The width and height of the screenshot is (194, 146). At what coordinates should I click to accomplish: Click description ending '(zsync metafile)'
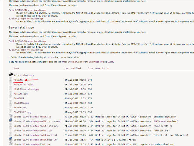[x=134, y=126]
